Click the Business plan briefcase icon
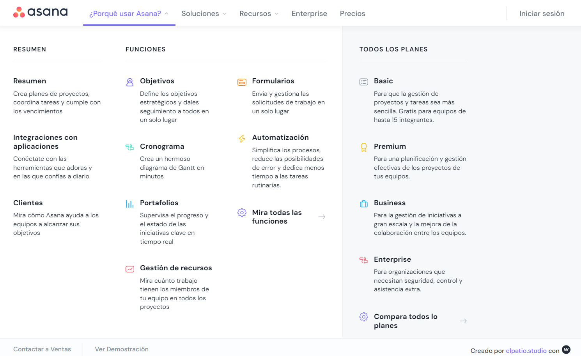 coord(364,204)
